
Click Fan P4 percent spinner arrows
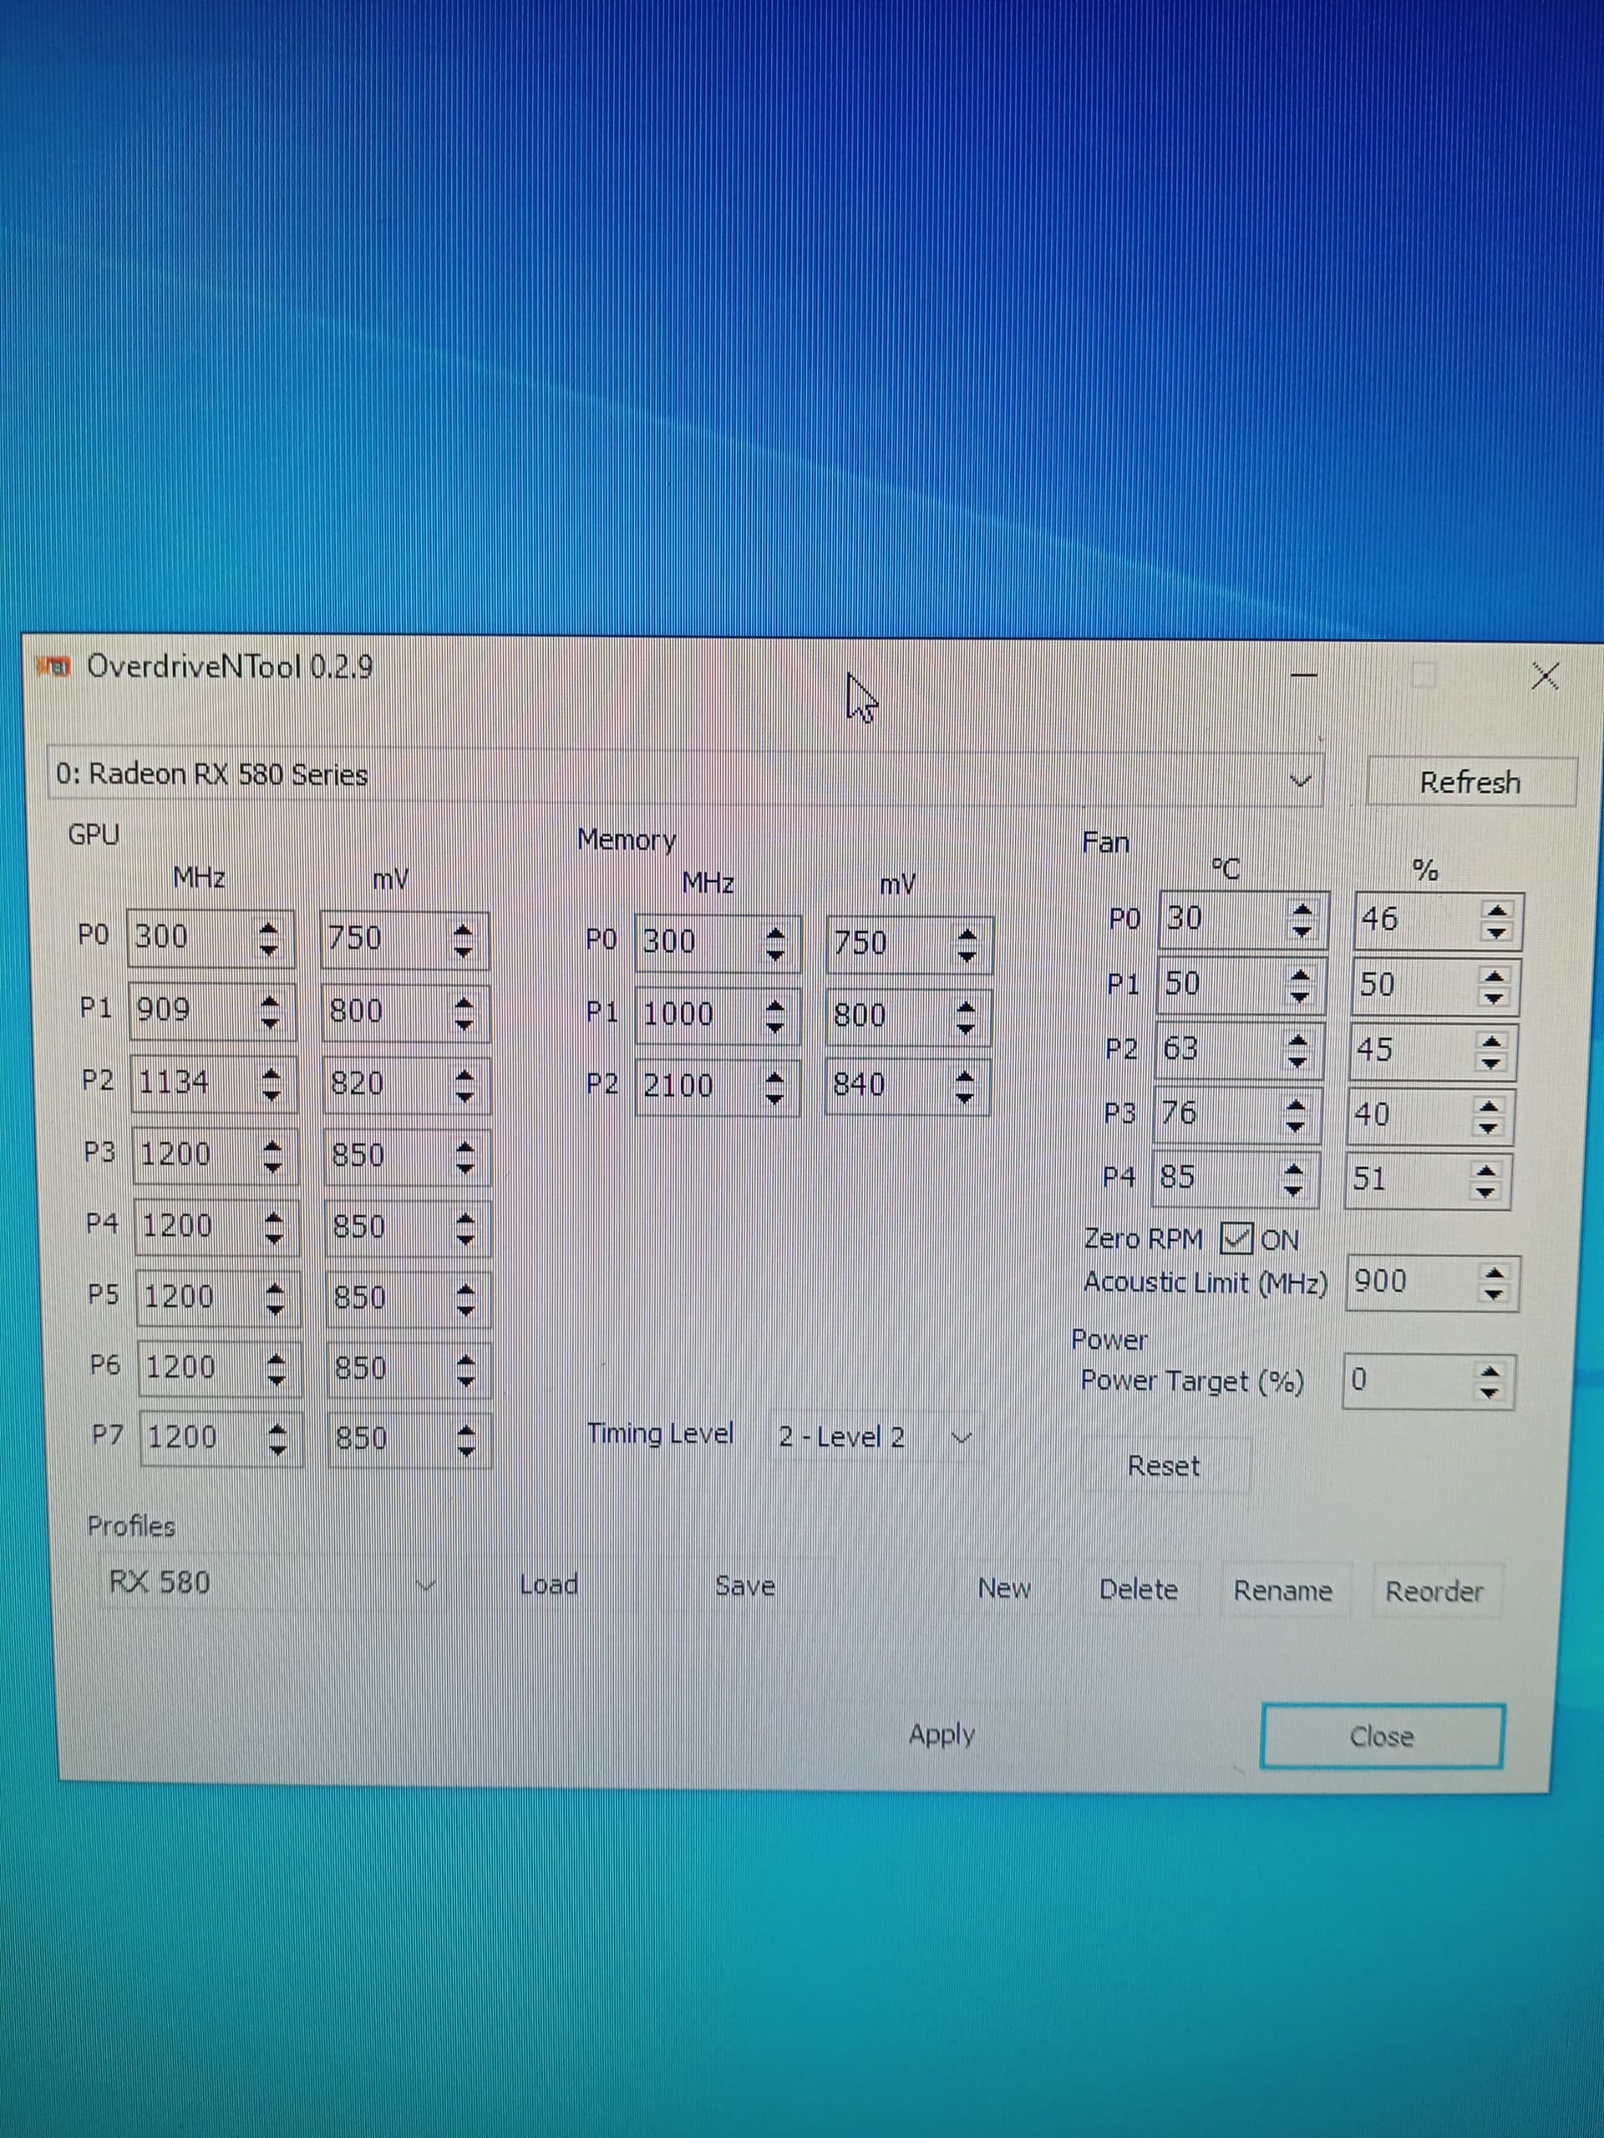[x=1486, y=1181]
